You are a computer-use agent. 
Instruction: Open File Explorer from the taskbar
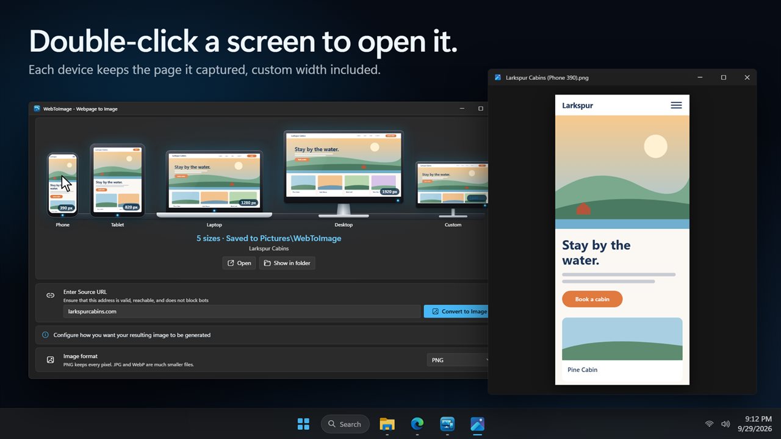point(387,424)
